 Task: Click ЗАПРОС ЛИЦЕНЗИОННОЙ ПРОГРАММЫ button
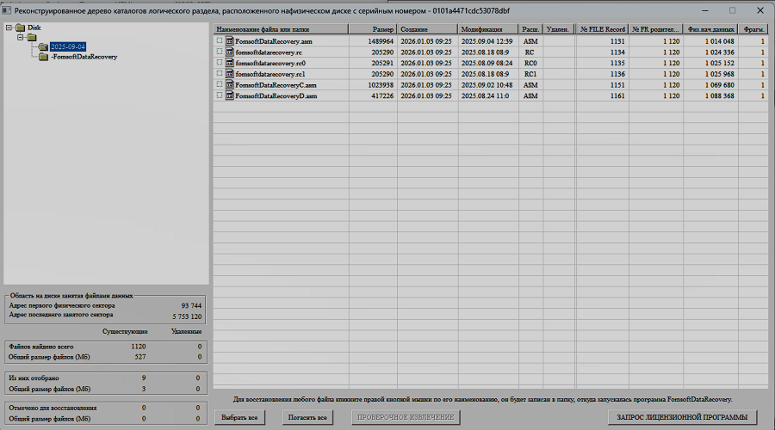[x=681, y=417]
